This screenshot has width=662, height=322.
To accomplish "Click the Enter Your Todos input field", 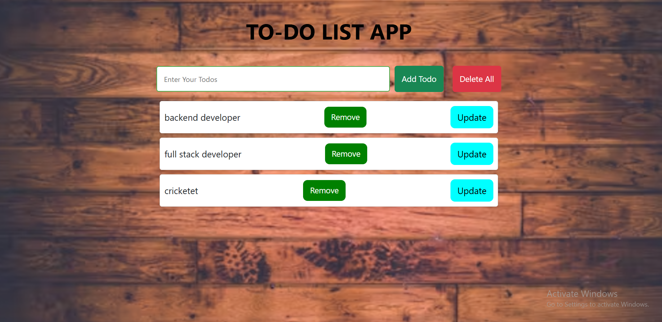I will pos(273,79).
